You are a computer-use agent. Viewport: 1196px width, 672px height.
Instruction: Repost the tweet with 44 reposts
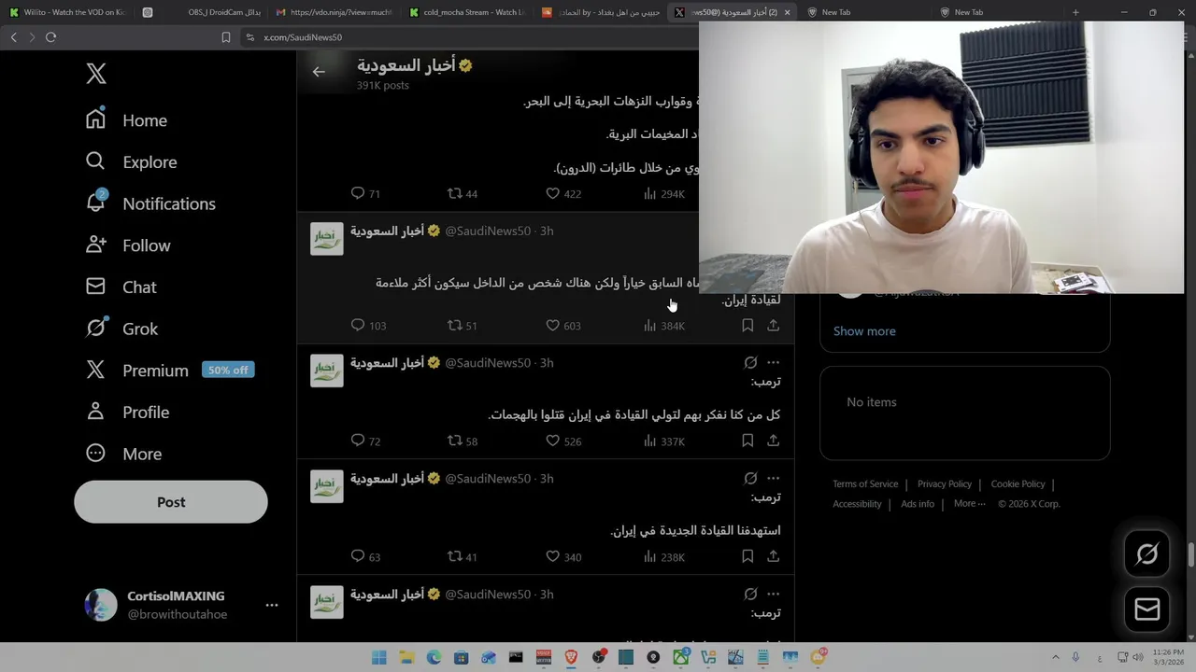pos(463,193)
